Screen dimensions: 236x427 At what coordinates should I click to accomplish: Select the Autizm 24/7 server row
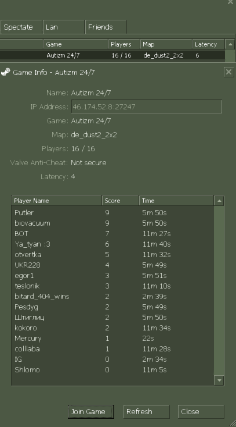pyautogui.click(x=112, y=55)
